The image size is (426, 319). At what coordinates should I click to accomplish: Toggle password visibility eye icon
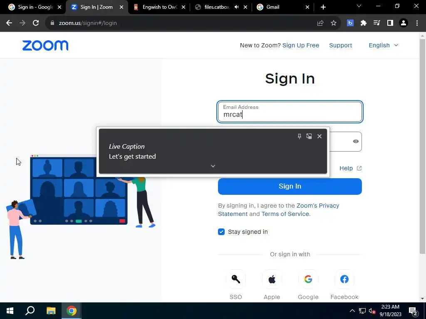[355, 141]
